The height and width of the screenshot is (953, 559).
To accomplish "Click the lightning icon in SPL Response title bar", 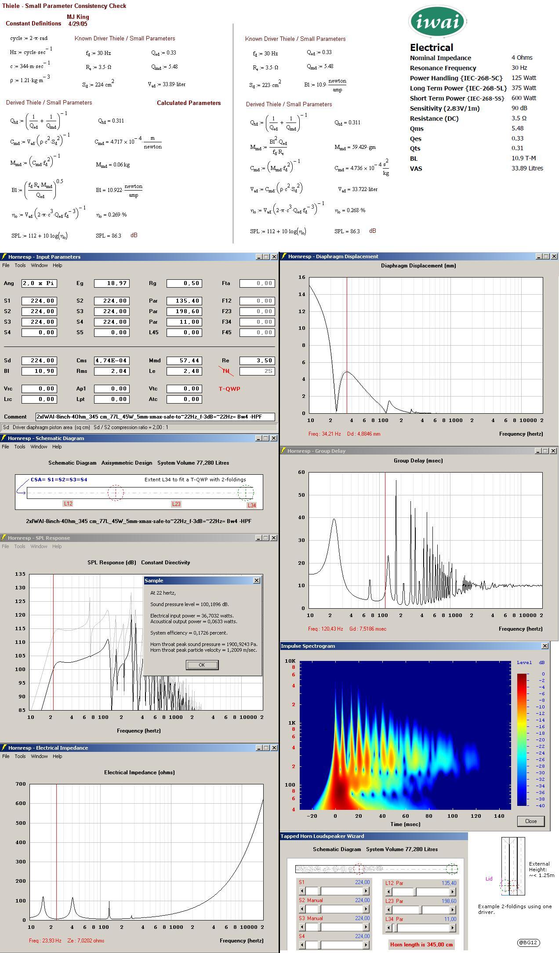I will tap(4, 538).
